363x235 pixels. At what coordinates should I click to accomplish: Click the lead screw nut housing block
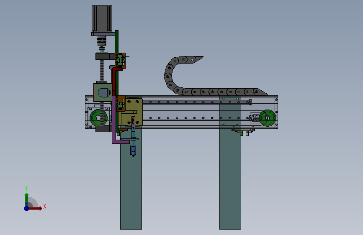click(103, 92)
